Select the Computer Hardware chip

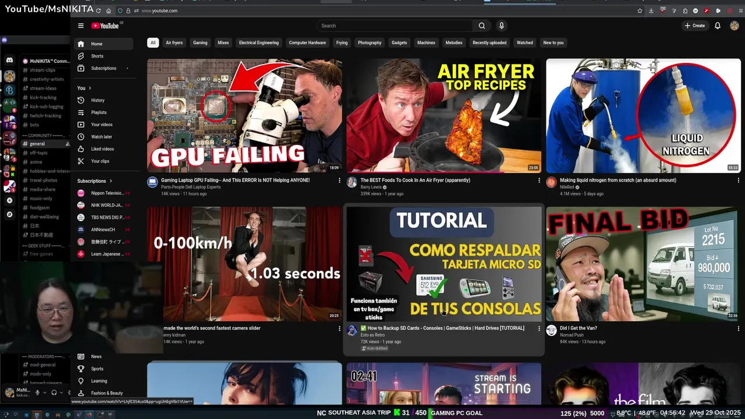pyautogui.click(x=307, y=42)
